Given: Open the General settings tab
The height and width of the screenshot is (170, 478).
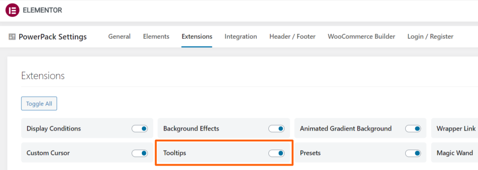Looking at the screenshot, I should (119, 37).
